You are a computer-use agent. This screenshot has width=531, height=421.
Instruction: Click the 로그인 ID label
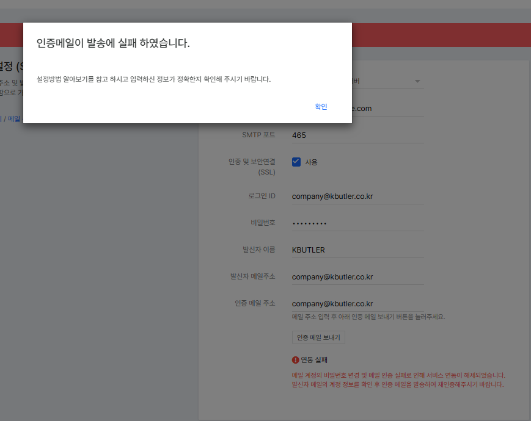point(262,196)
